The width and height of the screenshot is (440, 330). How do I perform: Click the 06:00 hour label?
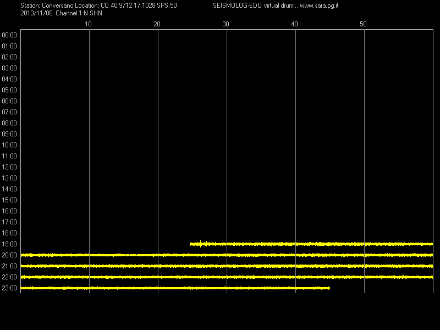pos(9,101)
